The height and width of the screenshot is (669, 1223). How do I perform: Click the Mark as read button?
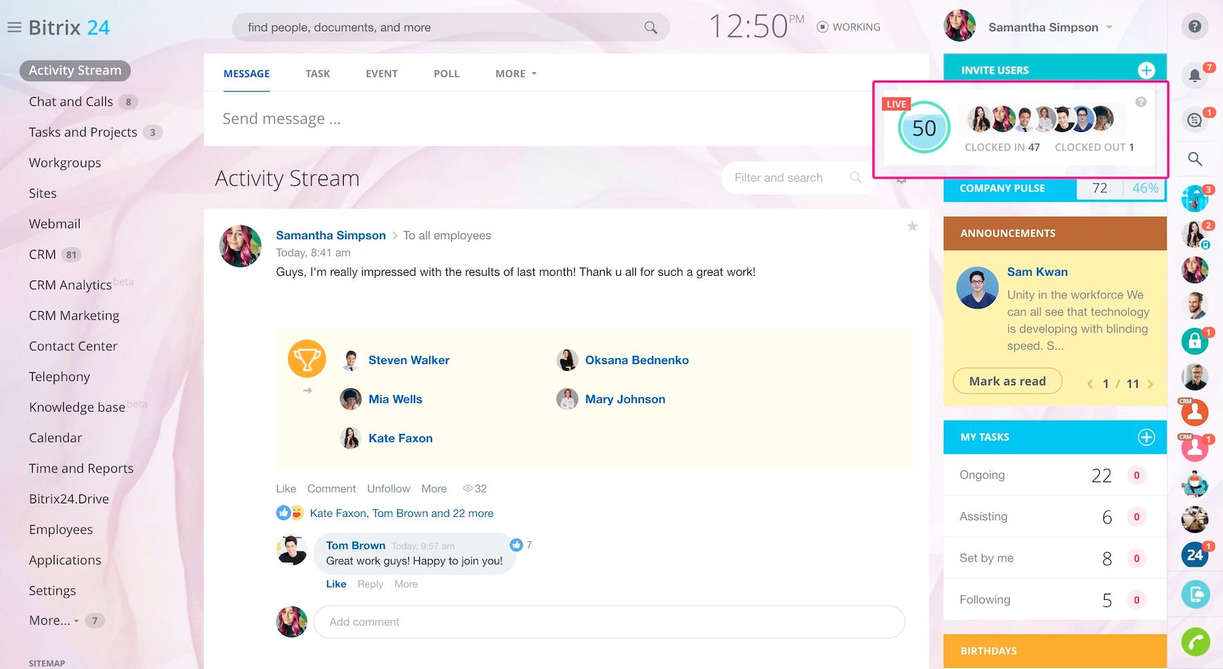pyautogui.click(x=1008, y=381)
